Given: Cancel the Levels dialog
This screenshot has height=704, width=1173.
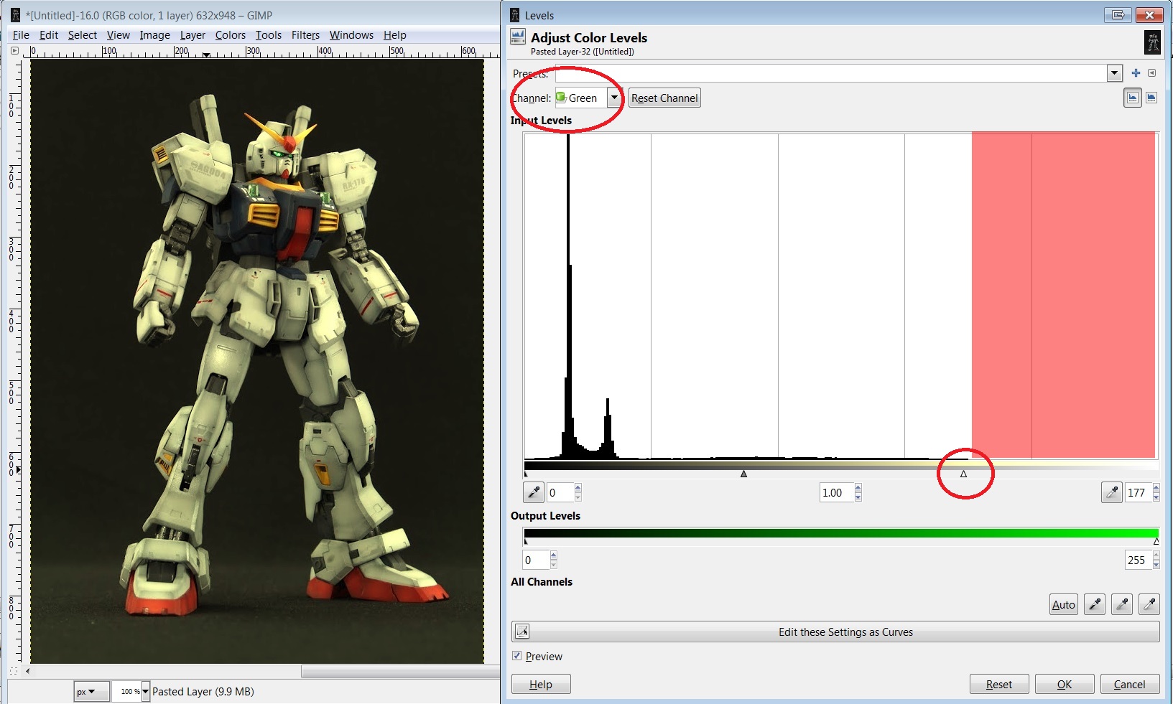Looking at the screenshot, I should pyautogui.click(x=1130, y=684).
